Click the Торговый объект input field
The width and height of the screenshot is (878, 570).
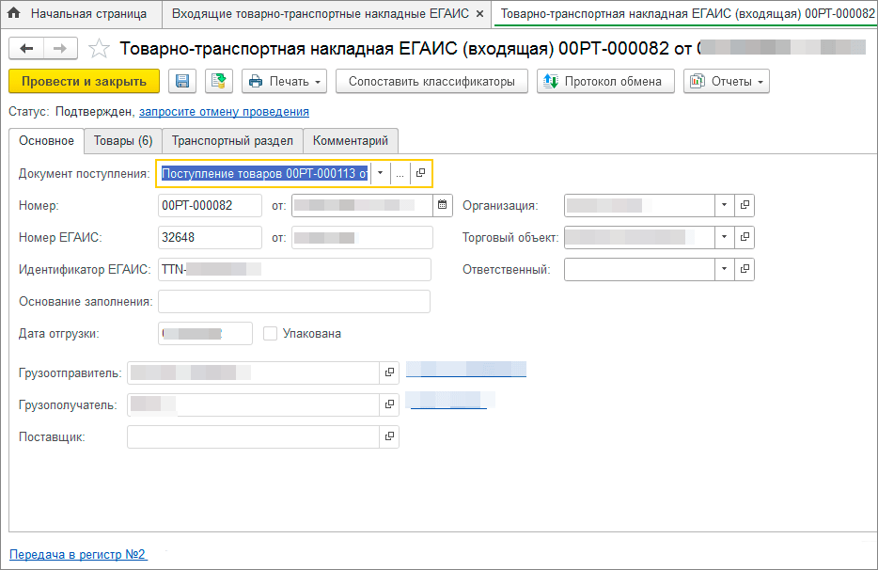pyautogui.click(x=639, y=237)
